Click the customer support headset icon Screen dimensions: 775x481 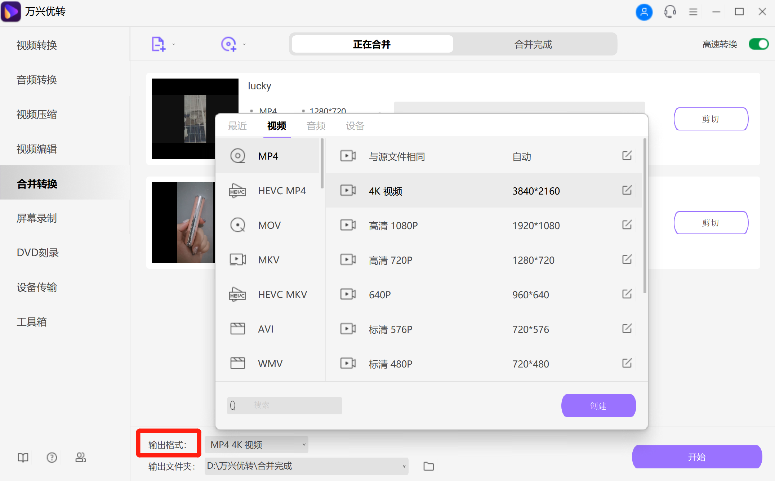[669, 12]
